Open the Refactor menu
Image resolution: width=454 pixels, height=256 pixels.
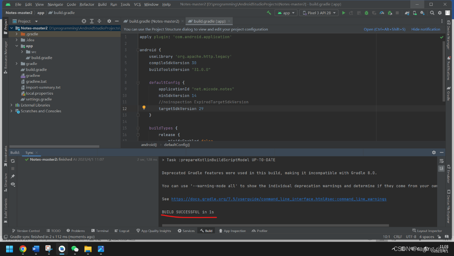coord(87,4)
